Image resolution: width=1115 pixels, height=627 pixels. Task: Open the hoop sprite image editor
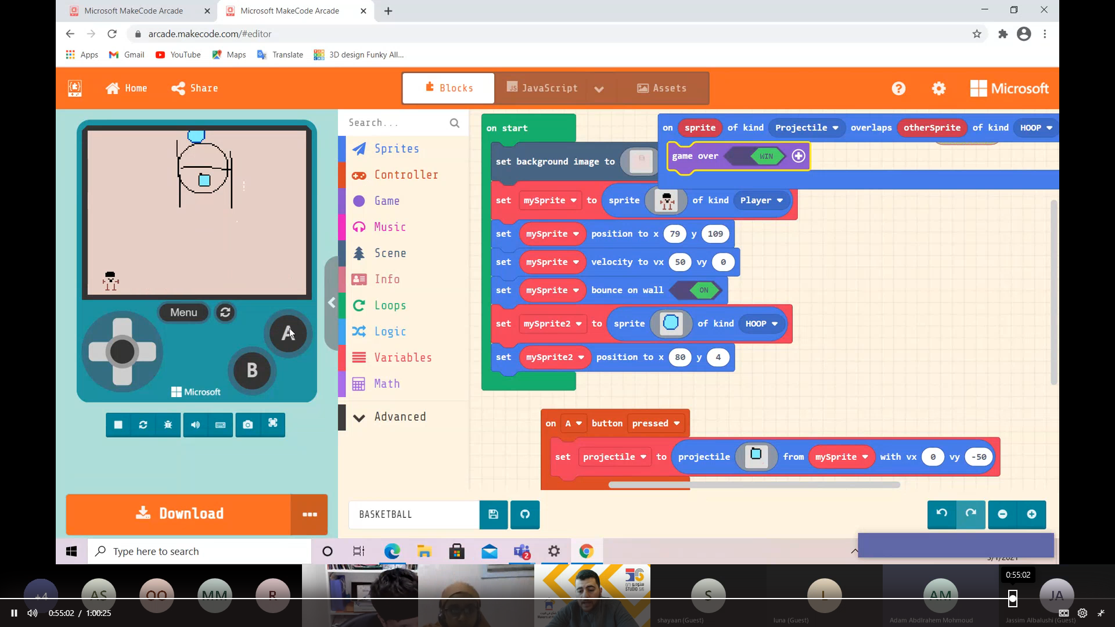point(671,323)
